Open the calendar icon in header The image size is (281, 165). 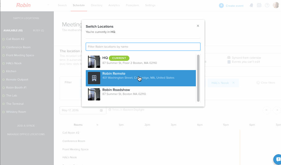point(259,5)
